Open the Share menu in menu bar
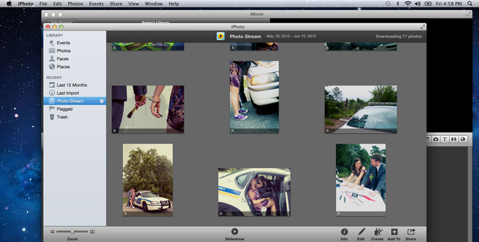479x242 pixels. 116,4
